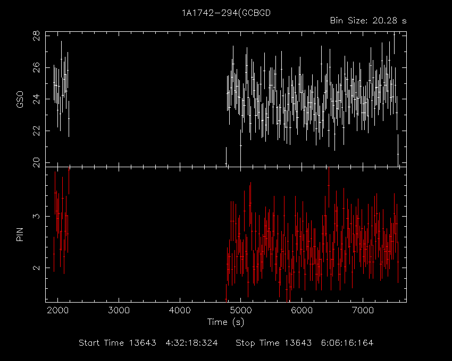This screenshot has height=361, width=452.
Task: Click the GSO y-axis label
Action: (x=20, y=99)
